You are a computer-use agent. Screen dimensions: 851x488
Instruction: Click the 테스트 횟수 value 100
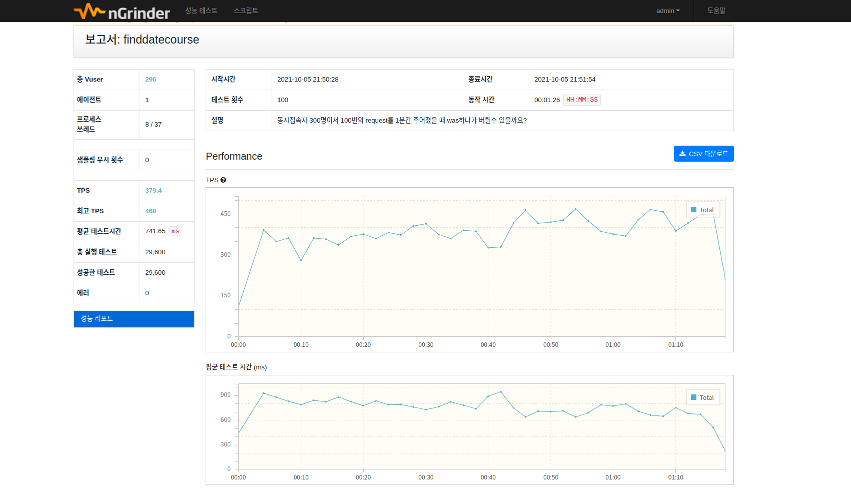pos(283,100)
